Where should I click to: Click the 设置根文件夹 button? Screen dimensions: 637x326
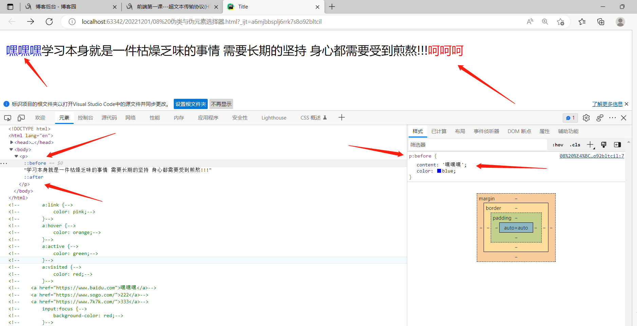(x=191, y=104)
